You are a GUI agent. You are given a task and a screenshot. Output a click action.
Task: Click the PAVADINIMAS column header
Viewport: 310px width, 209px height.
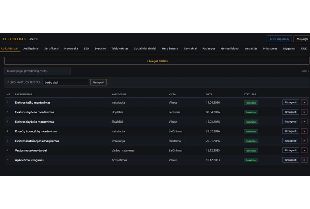pos(24,94)
